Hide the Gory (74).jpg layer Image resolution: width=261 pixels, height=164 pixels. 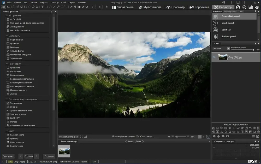tap(214, 57)
